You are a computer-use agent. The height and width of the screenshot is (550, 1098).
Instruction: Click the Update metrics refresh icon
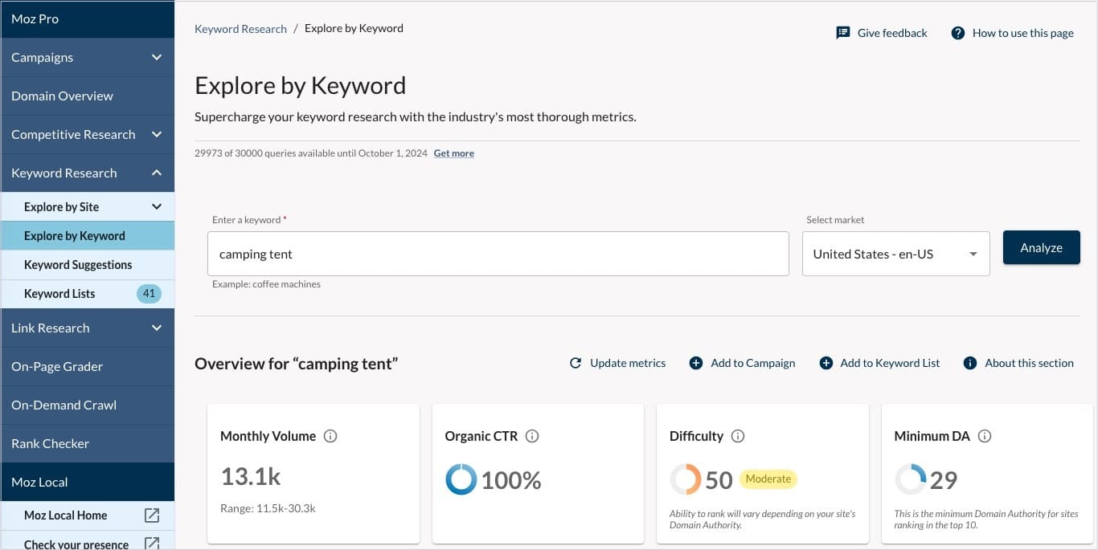tap(576, 363)
